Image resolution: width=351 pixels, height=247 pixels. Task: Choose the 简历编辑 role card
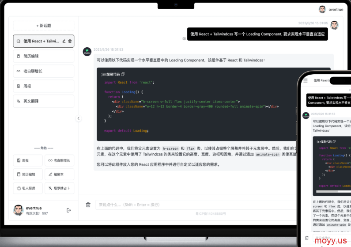point(28,175)
